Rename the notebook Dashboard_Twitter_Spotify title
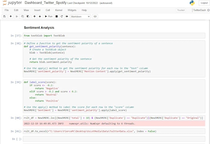Screen dimensions: 210x144 pyautogui.click(x=45, y=3)
